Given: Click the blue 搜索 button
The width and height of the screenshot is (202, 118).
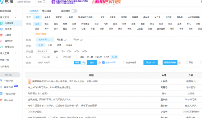Looking at the screenshot, I should (92, 63).
